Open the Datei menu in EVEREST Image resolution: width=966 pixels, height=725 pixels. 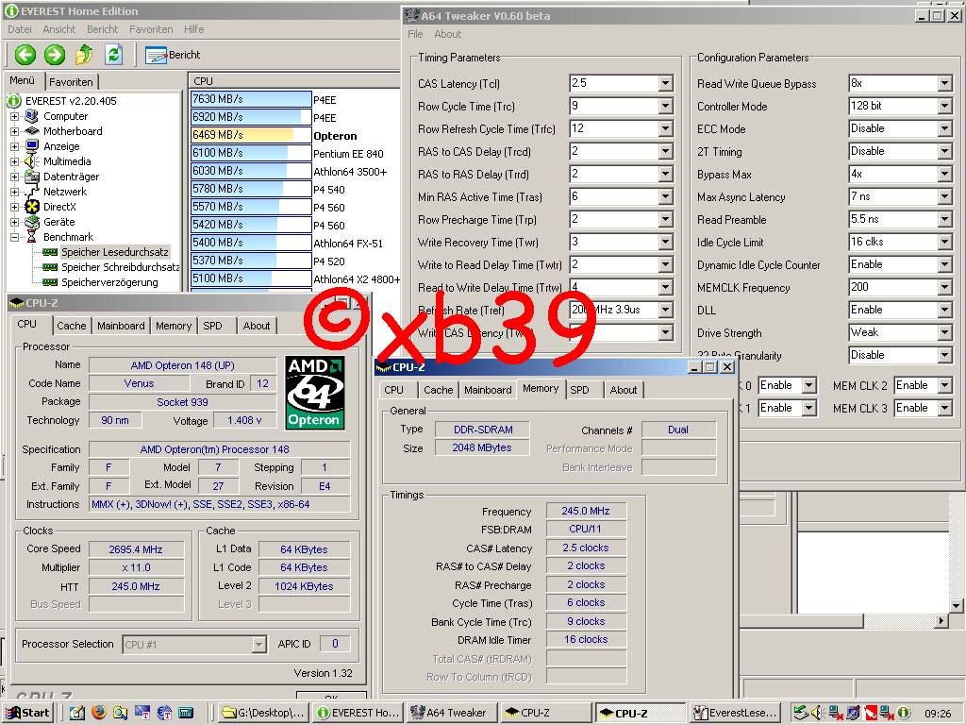coord(20,29)
